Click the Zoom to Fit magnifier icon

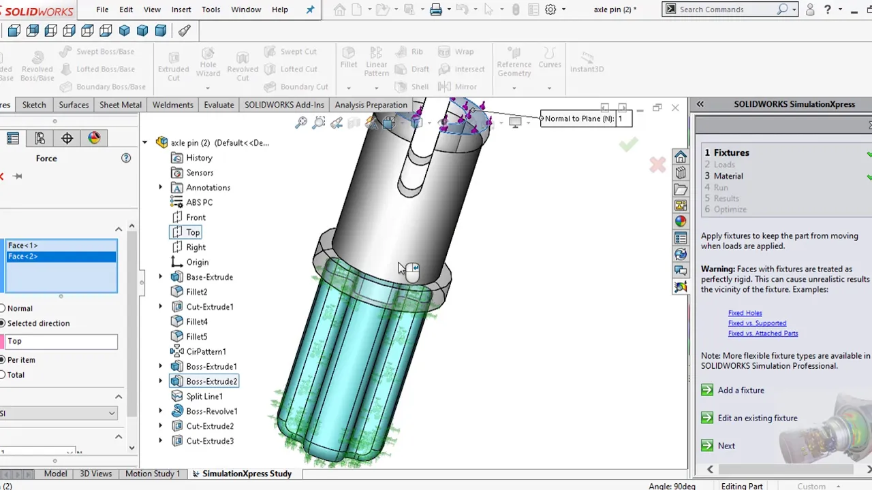(301, 122)
